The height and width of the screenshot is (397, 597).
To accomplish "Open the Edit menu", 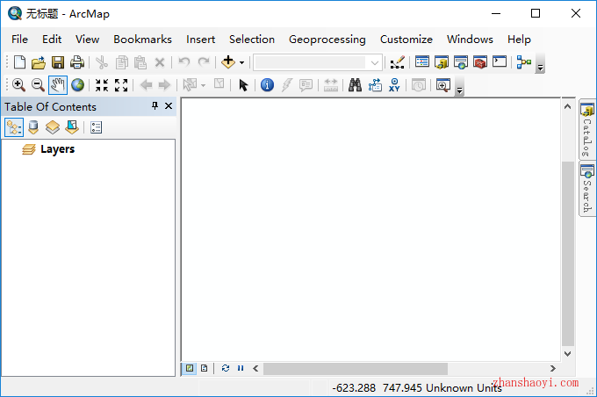I will 52,40.
